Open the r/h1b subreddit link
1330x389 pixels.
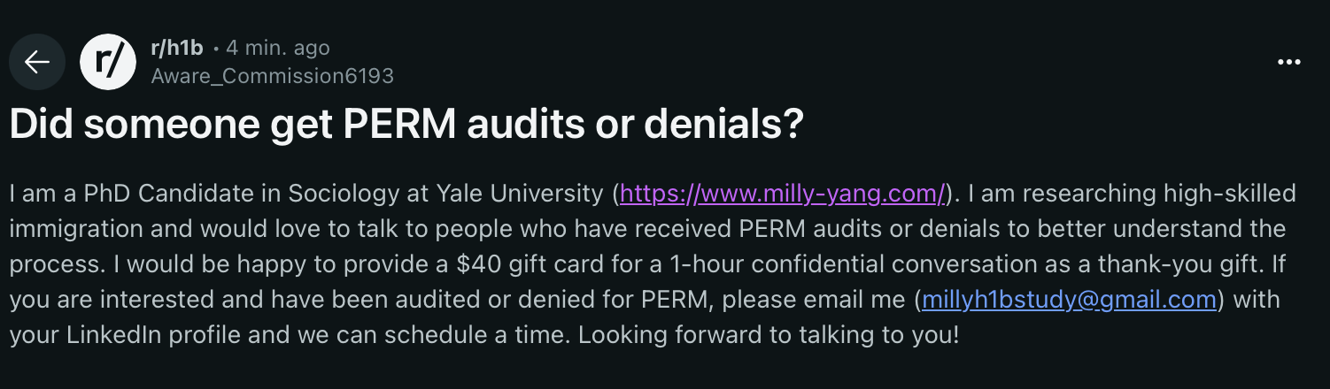tap(177, 48)
